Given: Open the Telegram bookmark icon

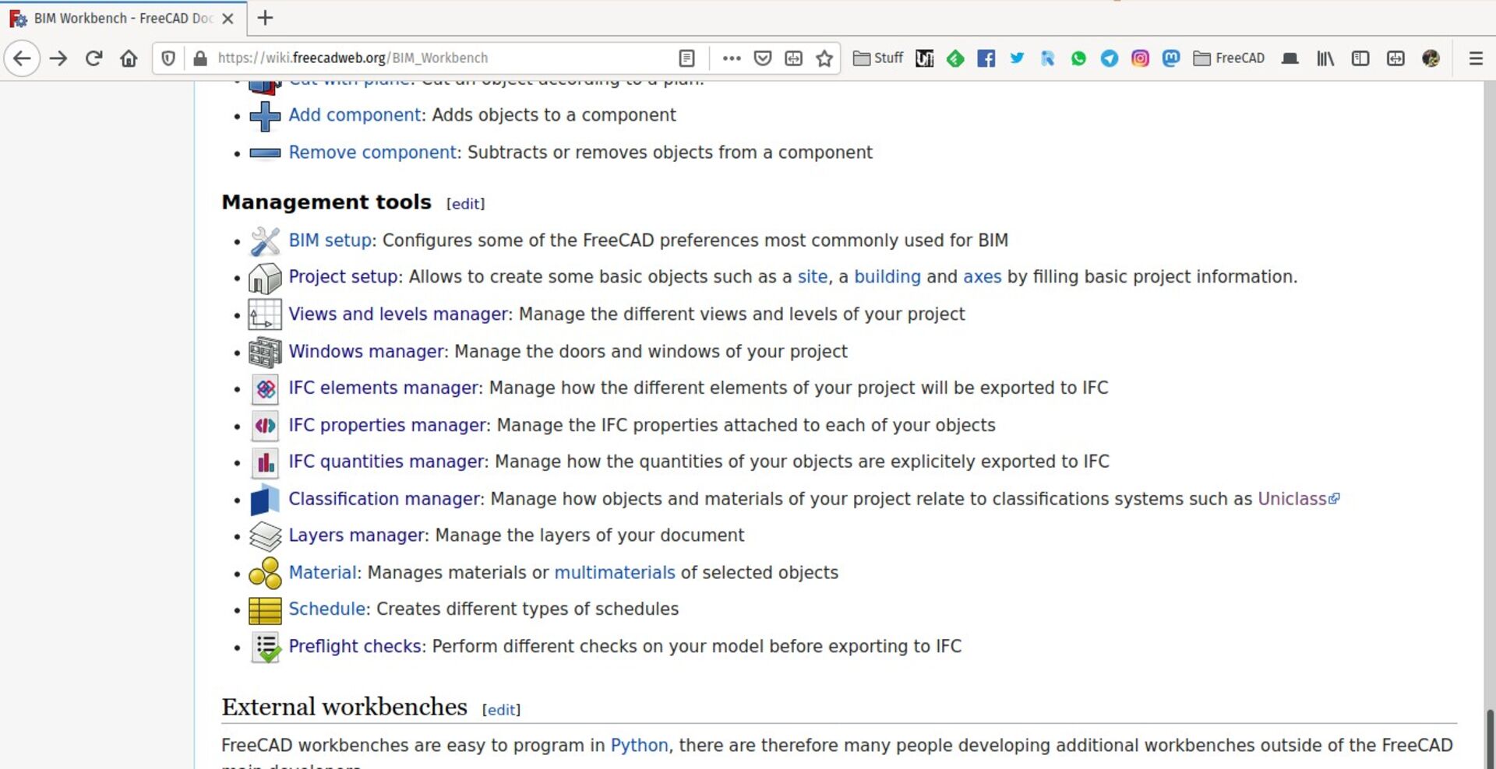Looking at the screenshot, I should 1110,58.
